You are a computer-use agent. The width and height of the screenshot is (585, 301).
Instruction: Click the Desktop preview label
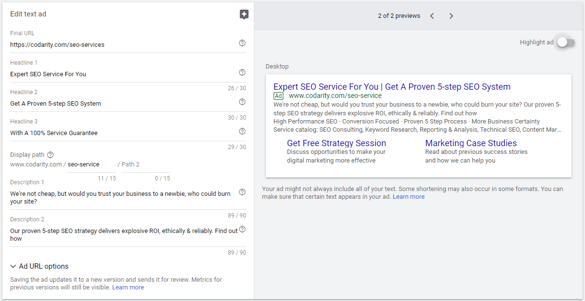pyautogui.click(x=277, y=67)
